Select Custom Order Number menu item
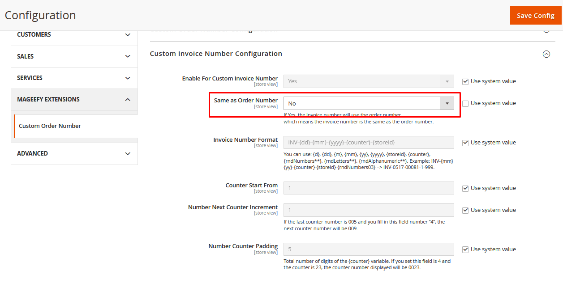 point(50,126)
